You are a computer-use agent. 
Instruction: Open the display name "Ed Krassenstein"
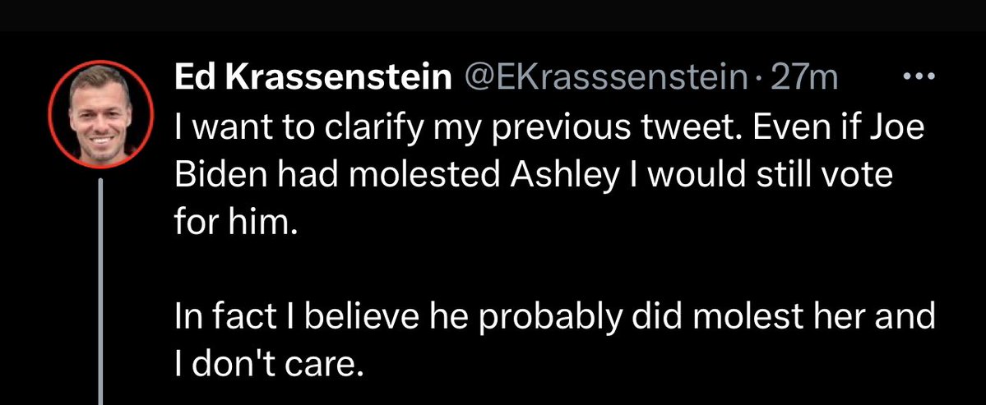click(x=312, y=78)
